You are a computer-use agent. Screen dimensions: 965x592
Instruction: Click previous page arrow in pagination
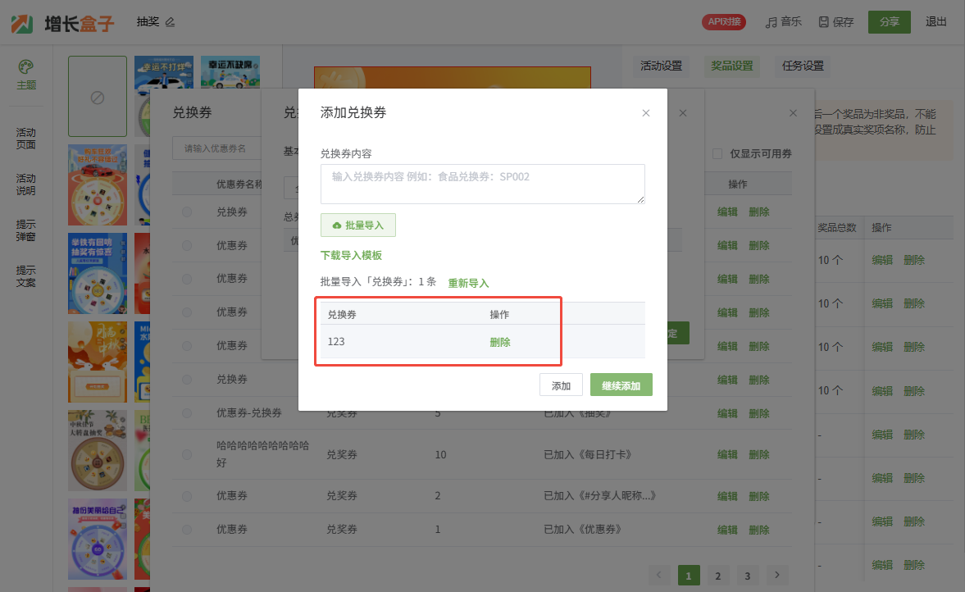coord(659,576)
